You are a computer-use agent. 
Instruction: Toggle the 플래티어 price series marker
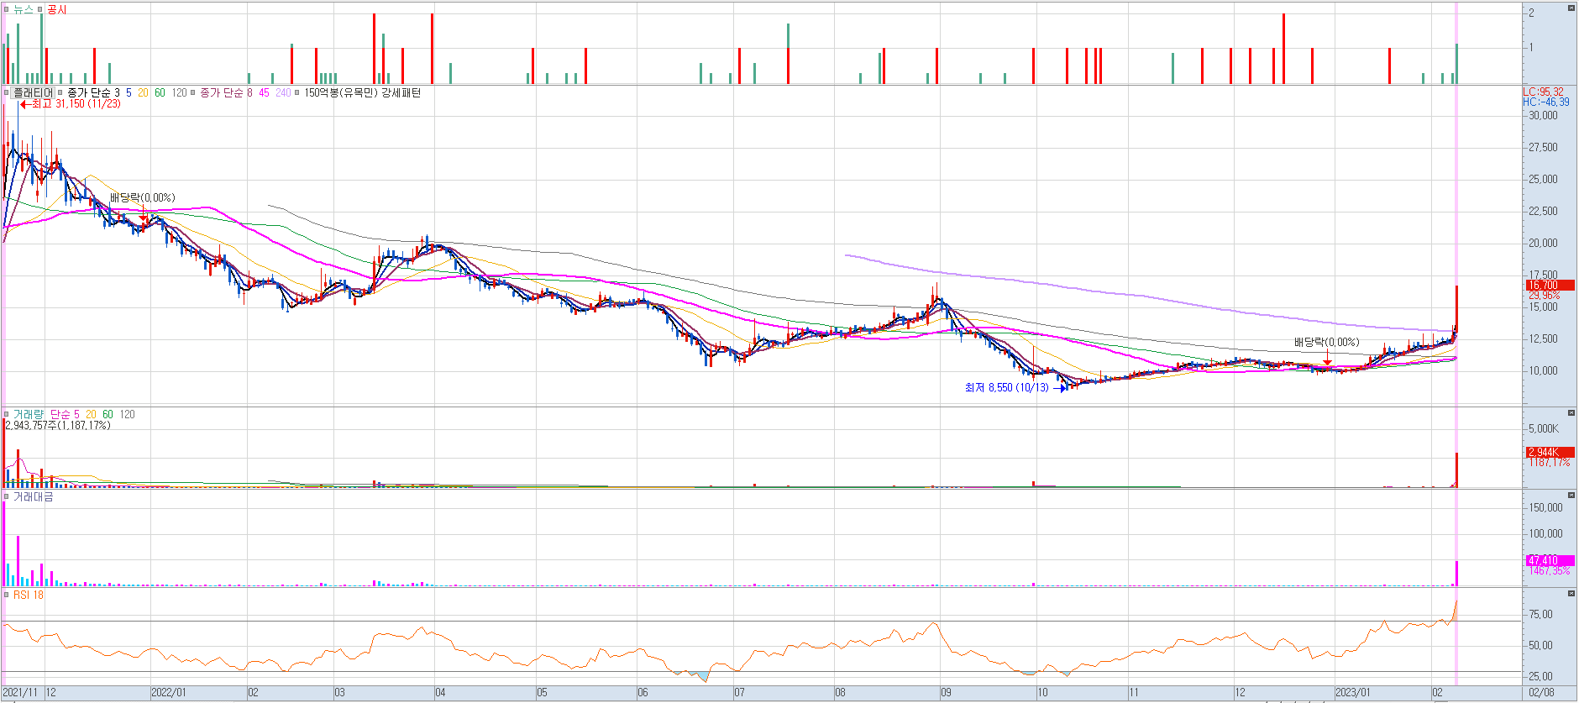click(7, 93)
